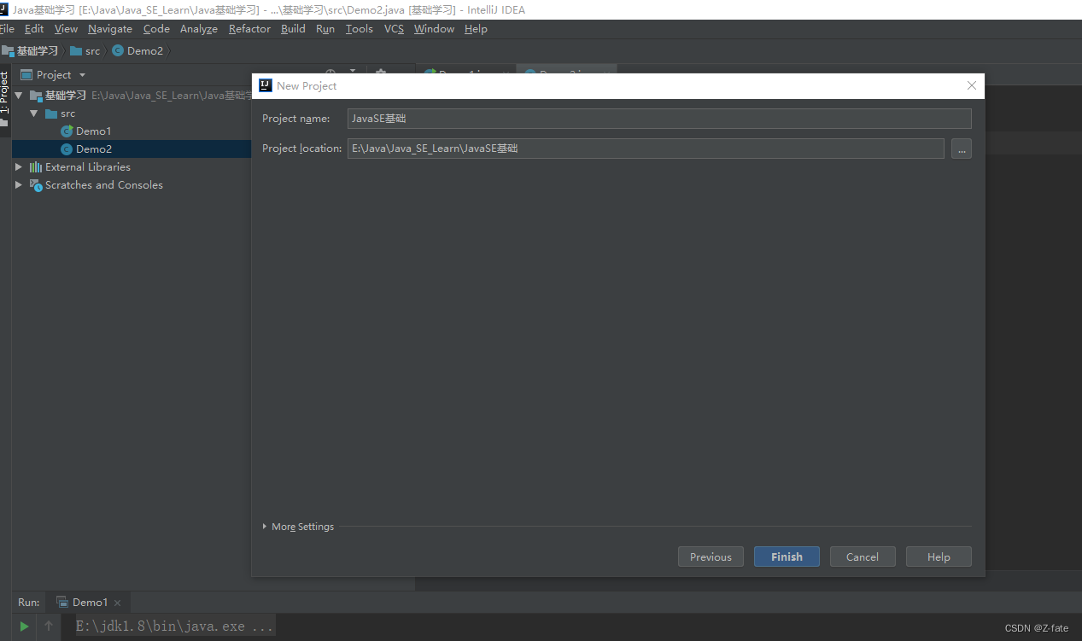This screenshot has height=641, width=1082.
Task: Click the rerun up-arrow icon above Run output
Action: [x=48, y=626]
